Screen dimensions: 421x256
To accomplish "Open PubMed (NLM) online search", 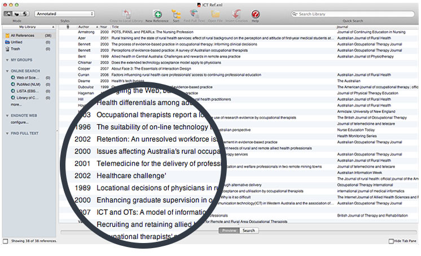I will coord(28,84).
